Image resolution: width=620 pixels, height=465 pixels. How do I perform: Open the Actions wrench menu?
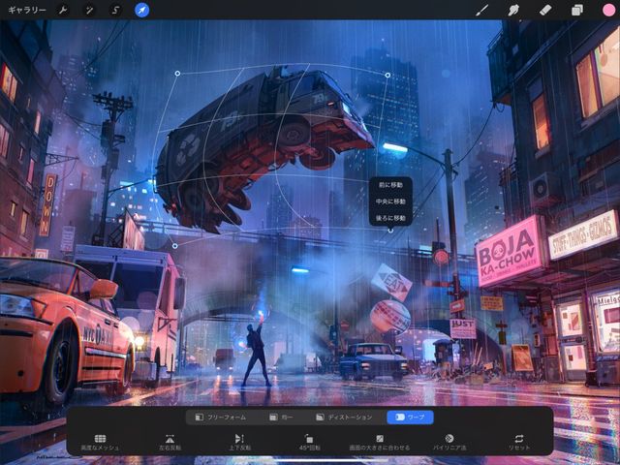[x=63, y=10]
